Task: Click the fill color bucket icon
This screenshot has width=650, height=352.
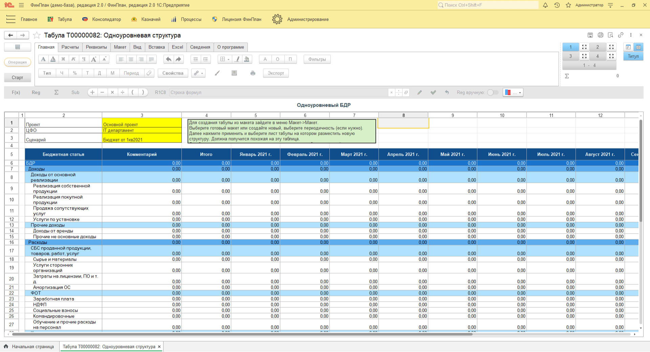Action: pyautogui.click(x=247, y=59)
